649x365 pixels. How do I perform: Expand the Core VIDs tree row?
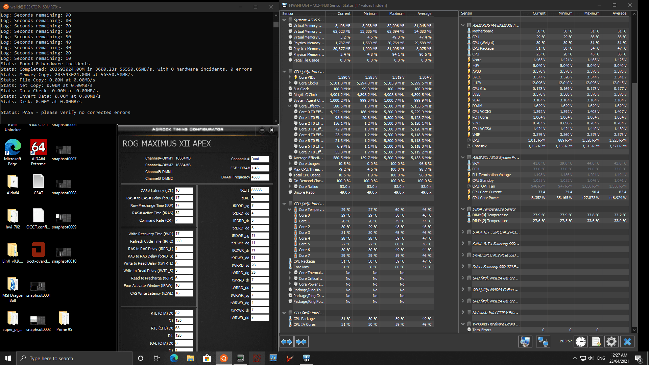[290, 77]
